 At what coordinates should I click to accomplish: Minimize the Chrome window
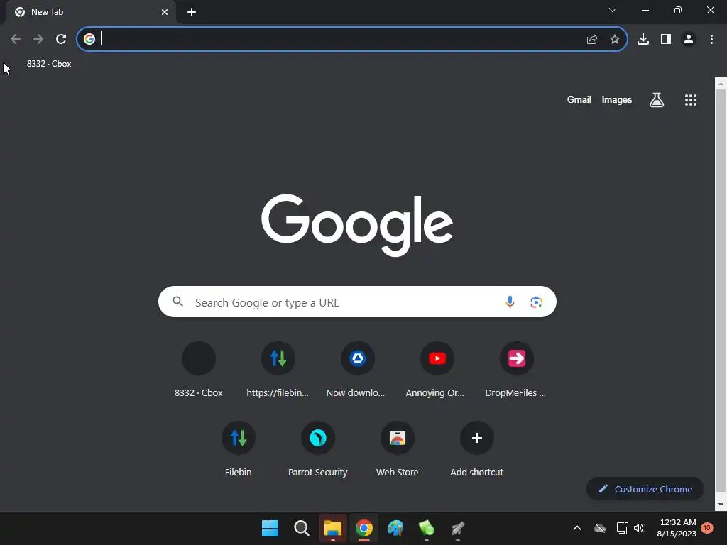click(x=645, y=10)
